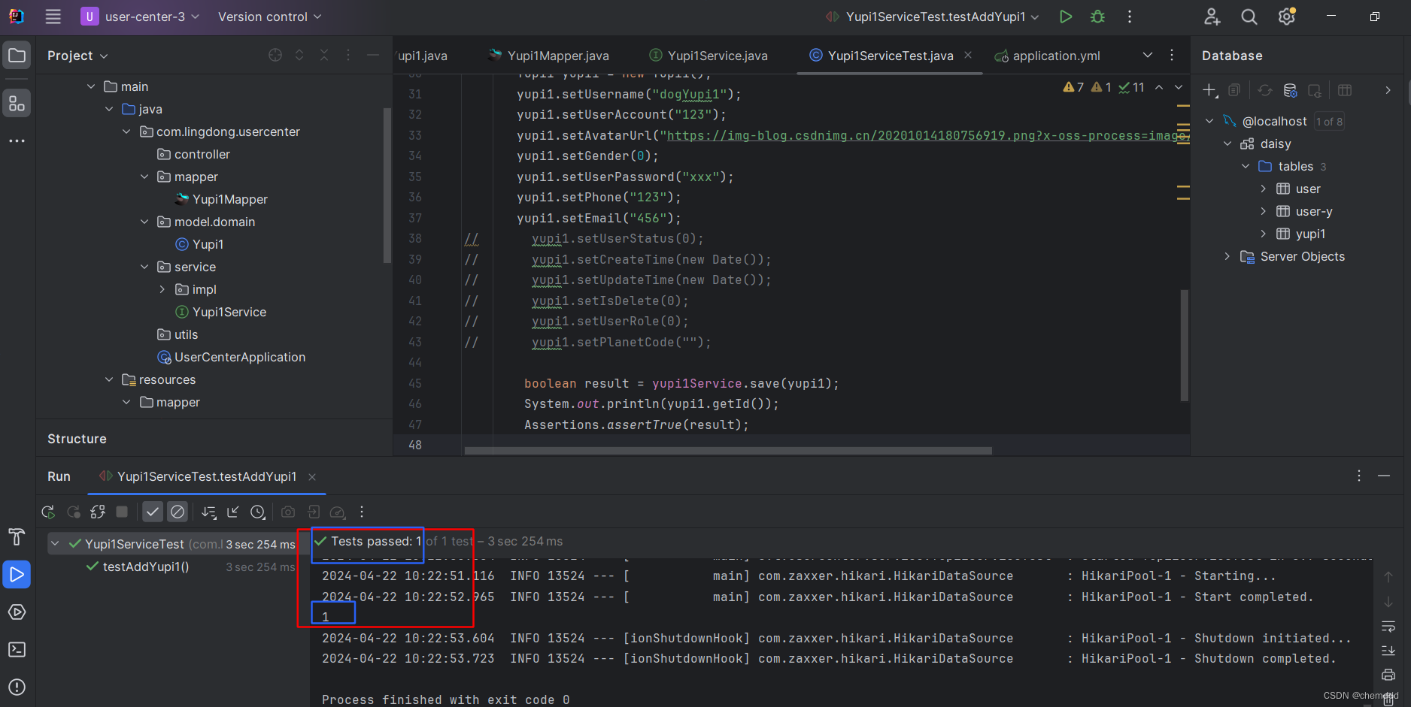Hide the Run tool window
The width and height of the screenshot is (1411, 707).
pyautogui.click(x=1383, y=476)
